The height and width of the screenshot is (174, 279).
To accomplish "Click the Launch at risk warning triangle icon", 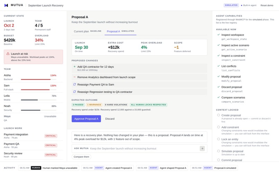I will (x=8, y=54).
